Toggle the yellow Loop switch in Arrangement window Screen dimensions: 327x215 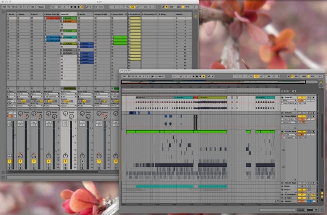tap(256, 77)
